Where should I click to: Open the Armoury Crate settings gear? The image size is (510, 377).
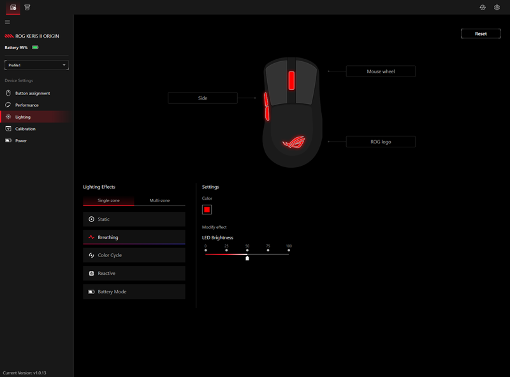(x=497, y=7)
